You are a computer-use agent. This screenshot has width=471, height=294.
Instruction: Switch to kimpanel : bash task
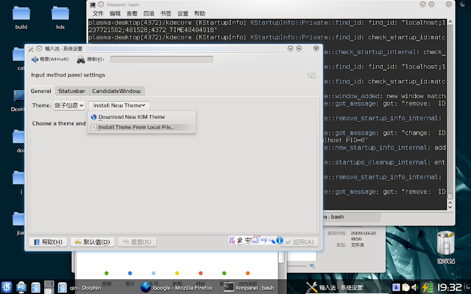(x=249, y=288)
